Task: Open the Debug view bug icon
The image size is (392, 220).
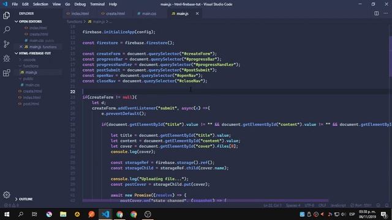Action: click(x=7, y=59)
